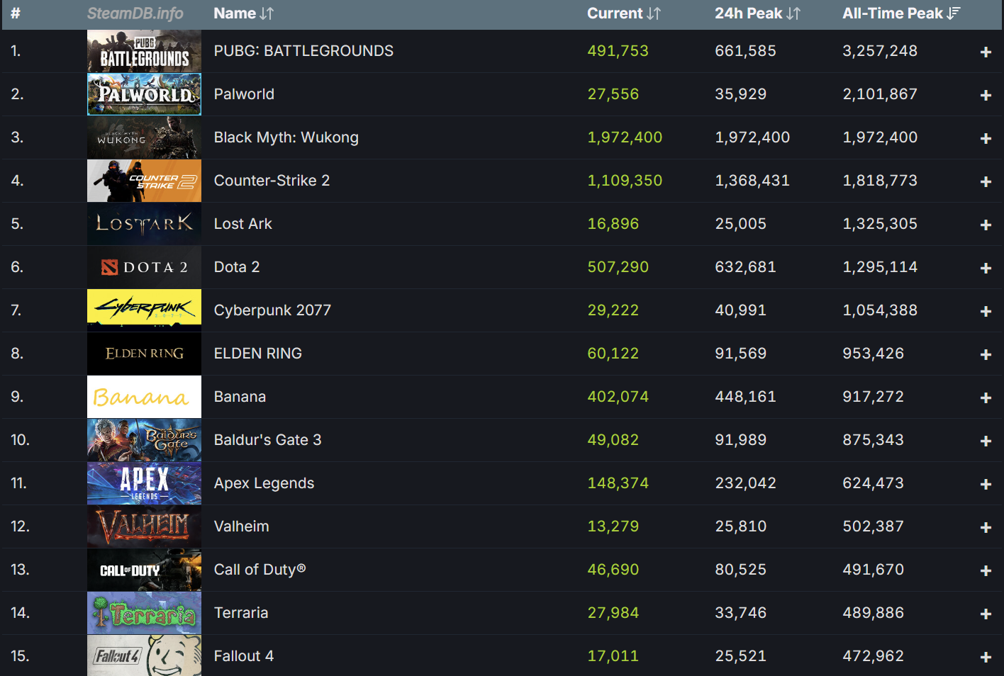Select the current player count 1,972,400
Image resolution: width=1004 pixels, height=676 pixels.
(x=625, y=137)
